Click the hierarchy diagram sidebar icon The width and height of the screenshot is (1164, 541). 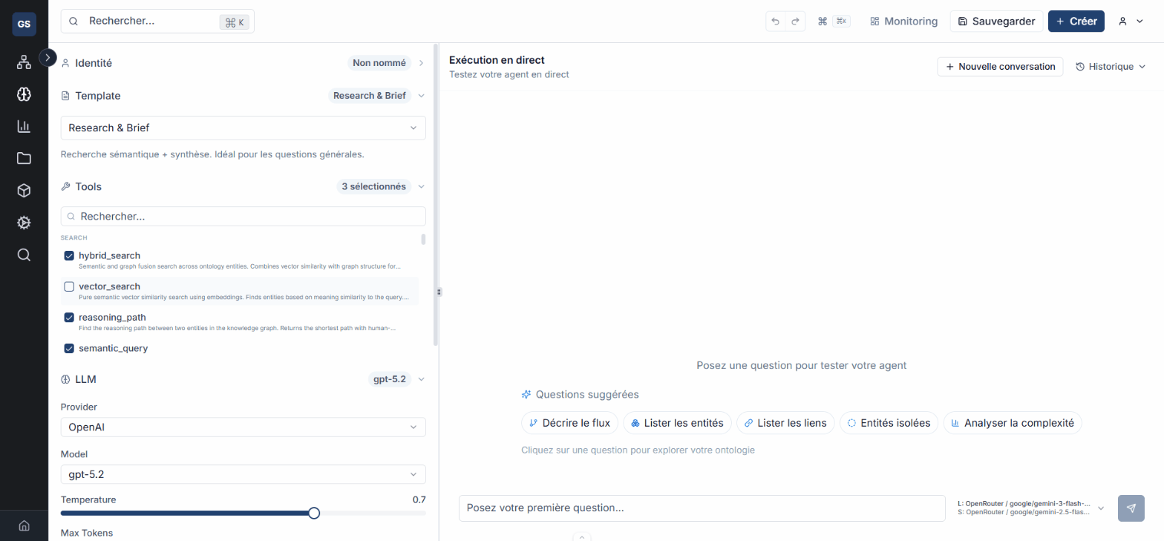24,62
